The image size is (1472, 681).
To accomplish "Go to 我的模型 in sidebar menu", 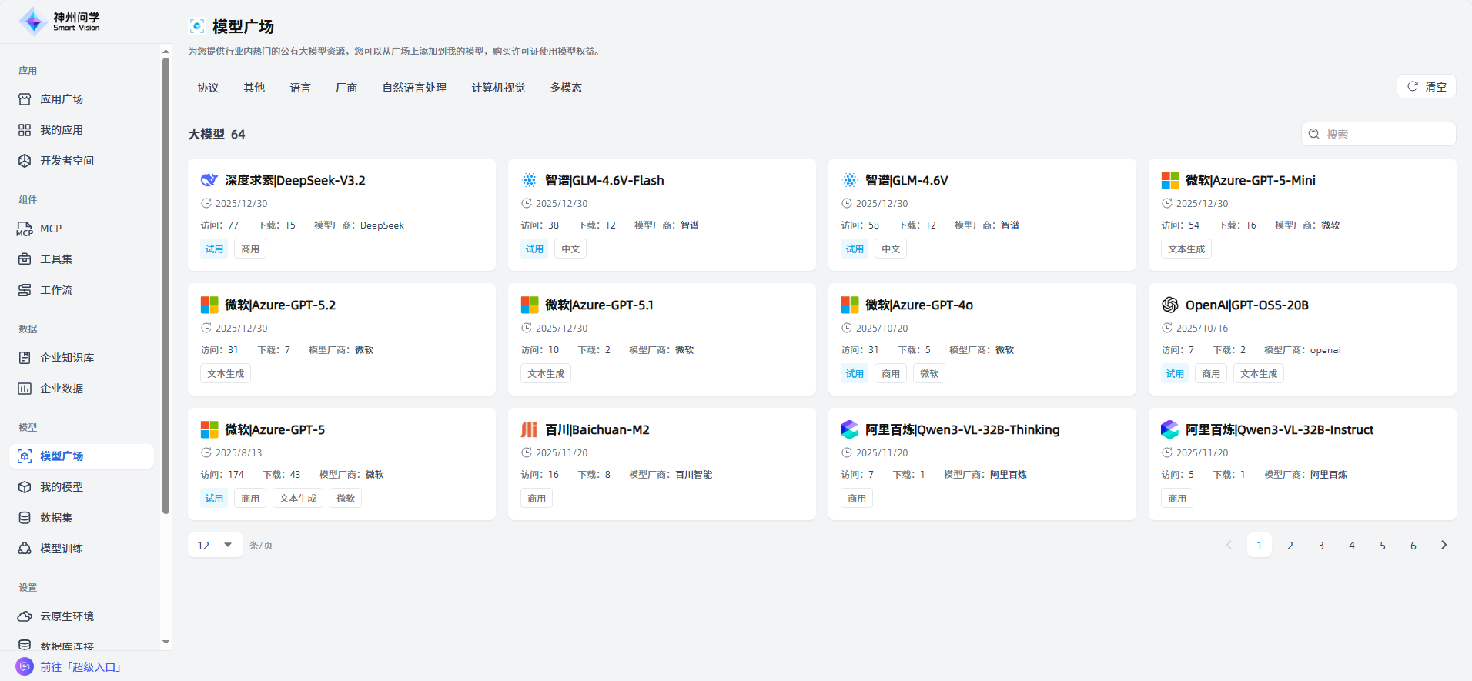I will [62, 487].
